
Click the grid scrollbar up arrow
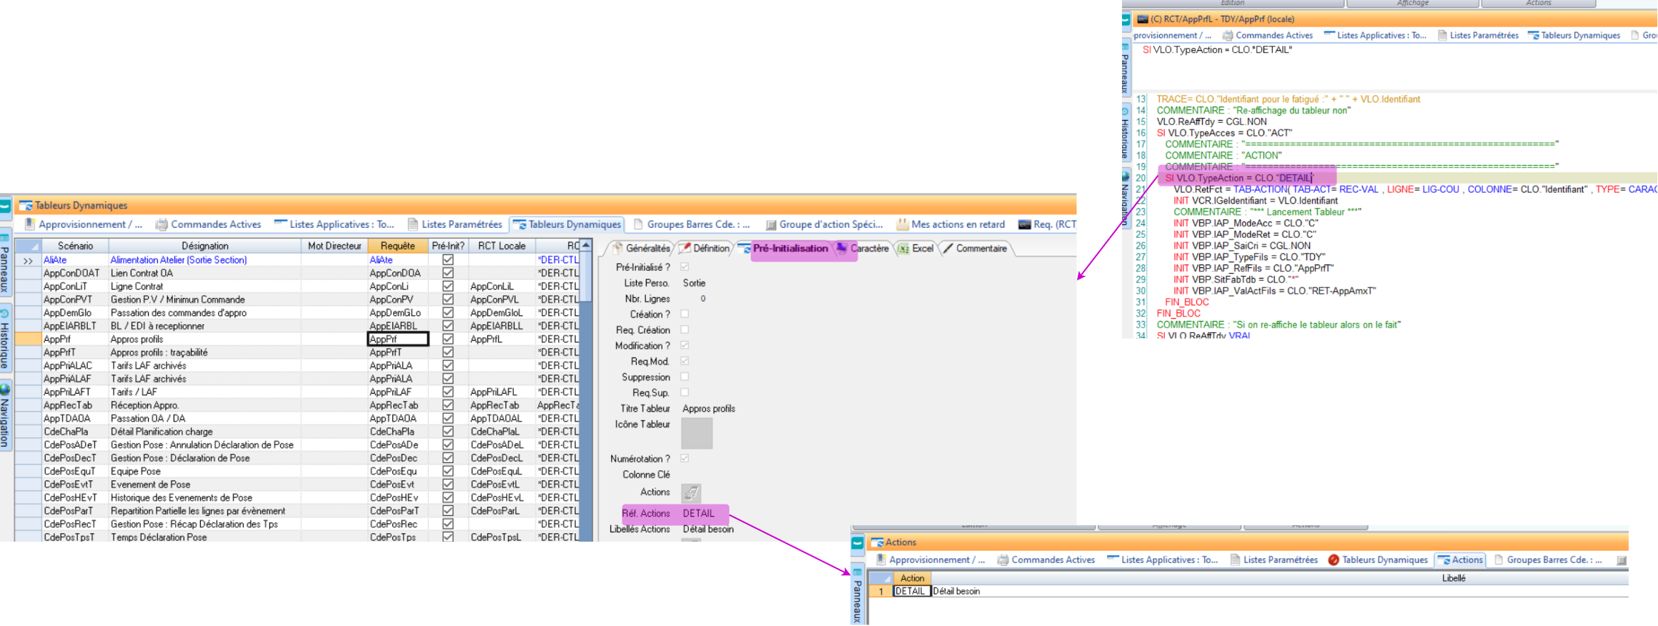tap(586, 246)
